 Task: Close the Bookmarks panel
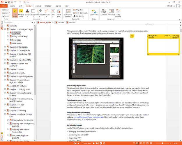point(35,22)
